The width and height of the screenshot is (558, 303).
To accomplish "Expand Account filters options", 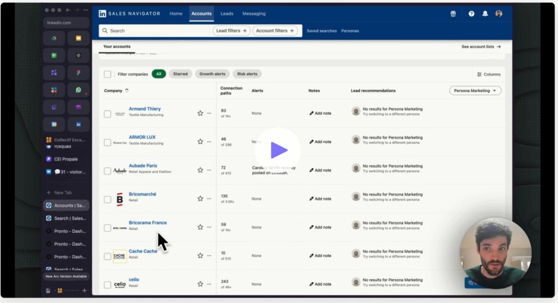I will click(x=275, y=30).
